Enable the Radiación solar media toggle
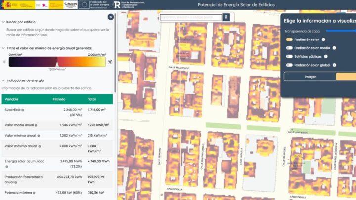This screenshot has height=200, width=356. point(289,48)
